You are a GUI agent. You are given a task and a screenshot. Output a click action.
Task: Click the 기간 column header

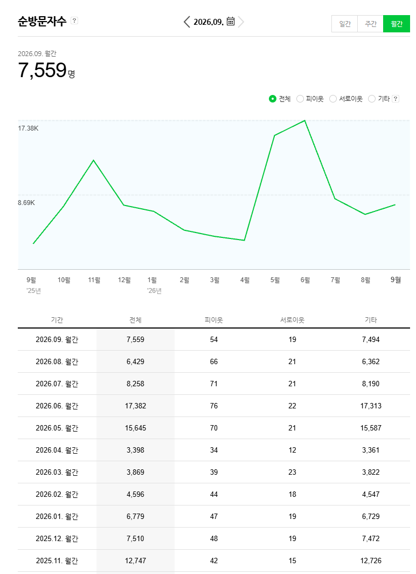(57, 320)
